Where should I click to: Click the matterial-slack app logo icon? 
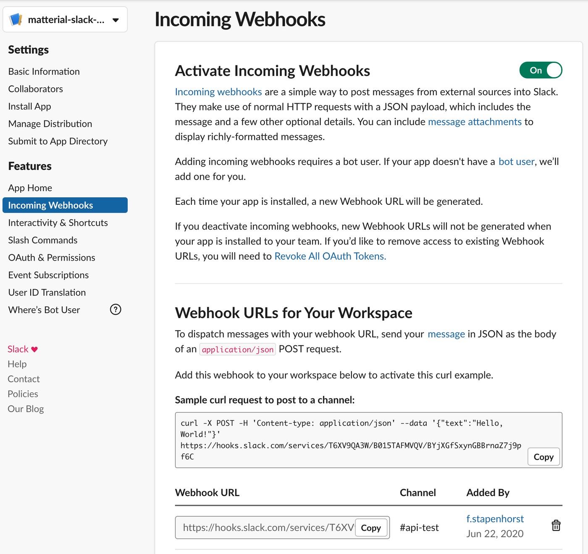click(x=16, y=19)
